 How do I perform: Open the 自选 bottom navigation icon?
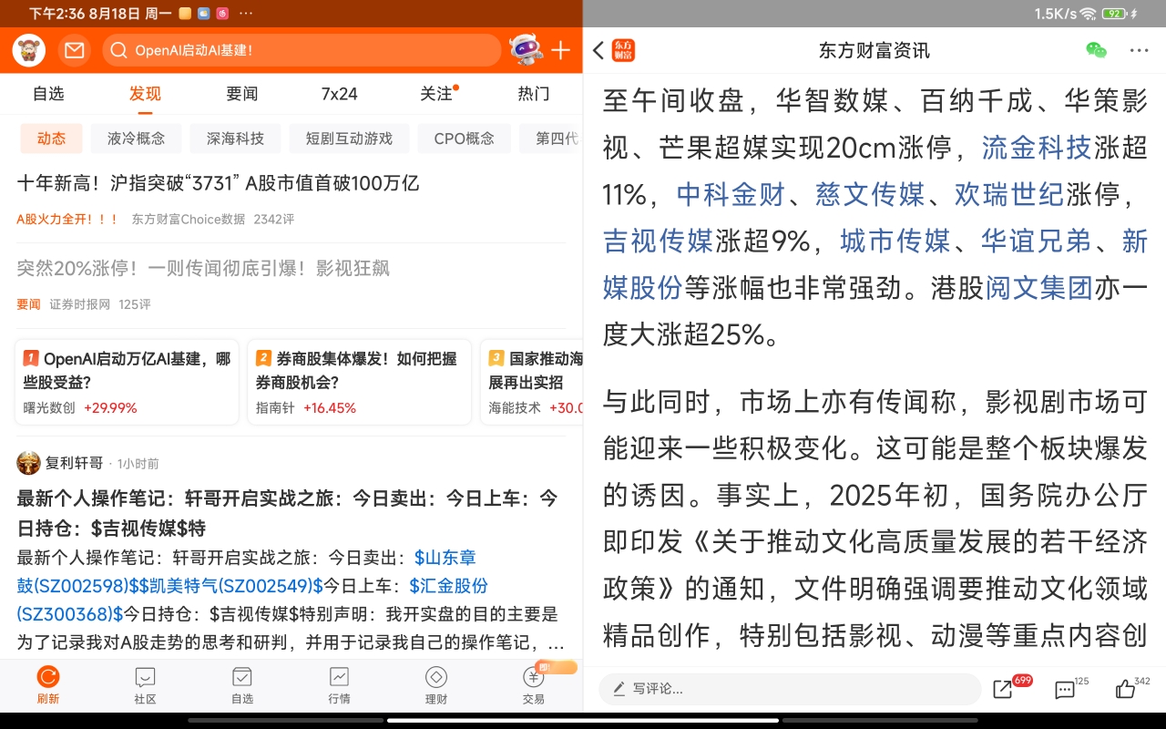coord(242,685)
